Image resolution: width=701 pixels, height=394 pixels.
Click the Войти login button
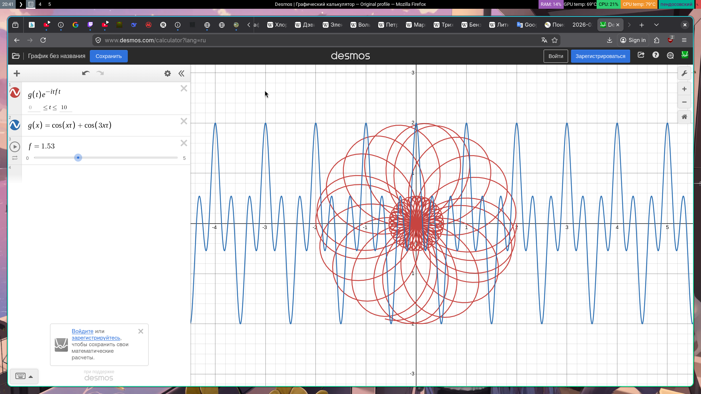pyautogui.click(x=555, y=56)
